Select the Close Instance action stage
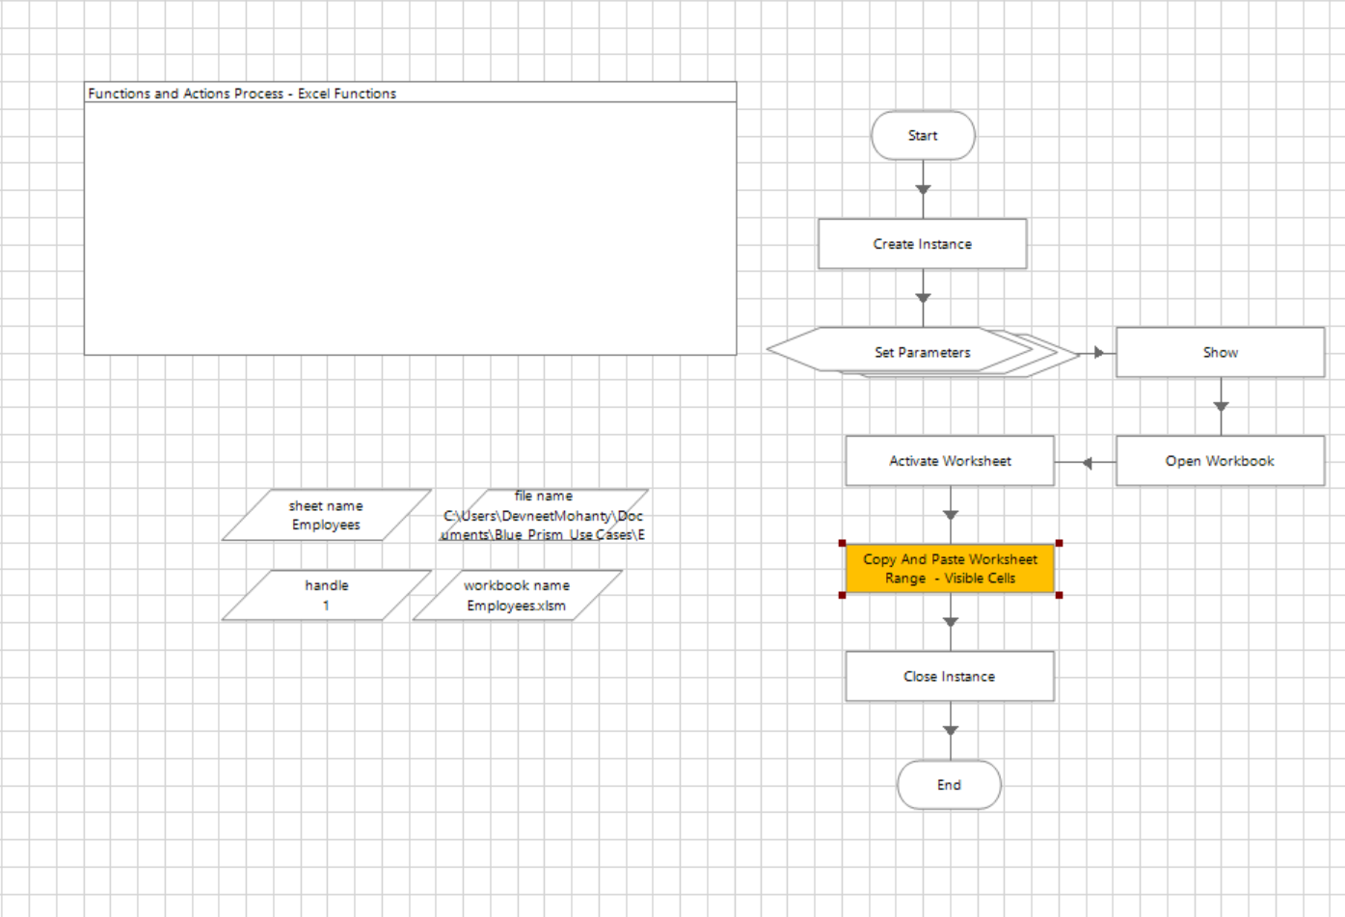Image resolution: width=1345 pixels, height=917 pixels. point(950,676)
